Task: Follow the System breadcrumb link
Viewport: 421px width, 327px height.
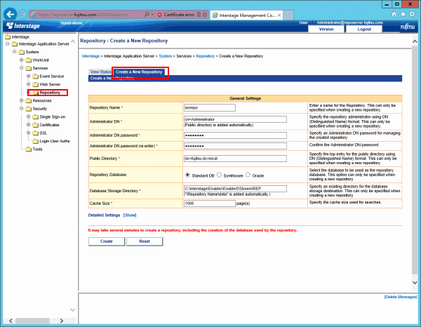Action: [x=166, y=56]
